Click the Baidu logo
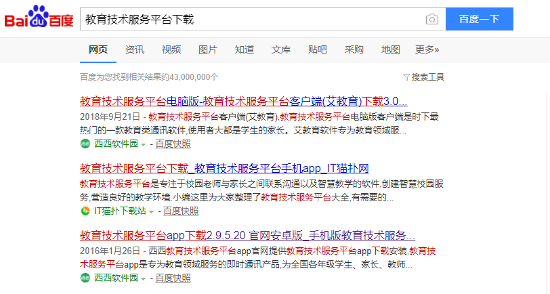The width and height of the screenshot is (550, 294). [x=39, y=17]
